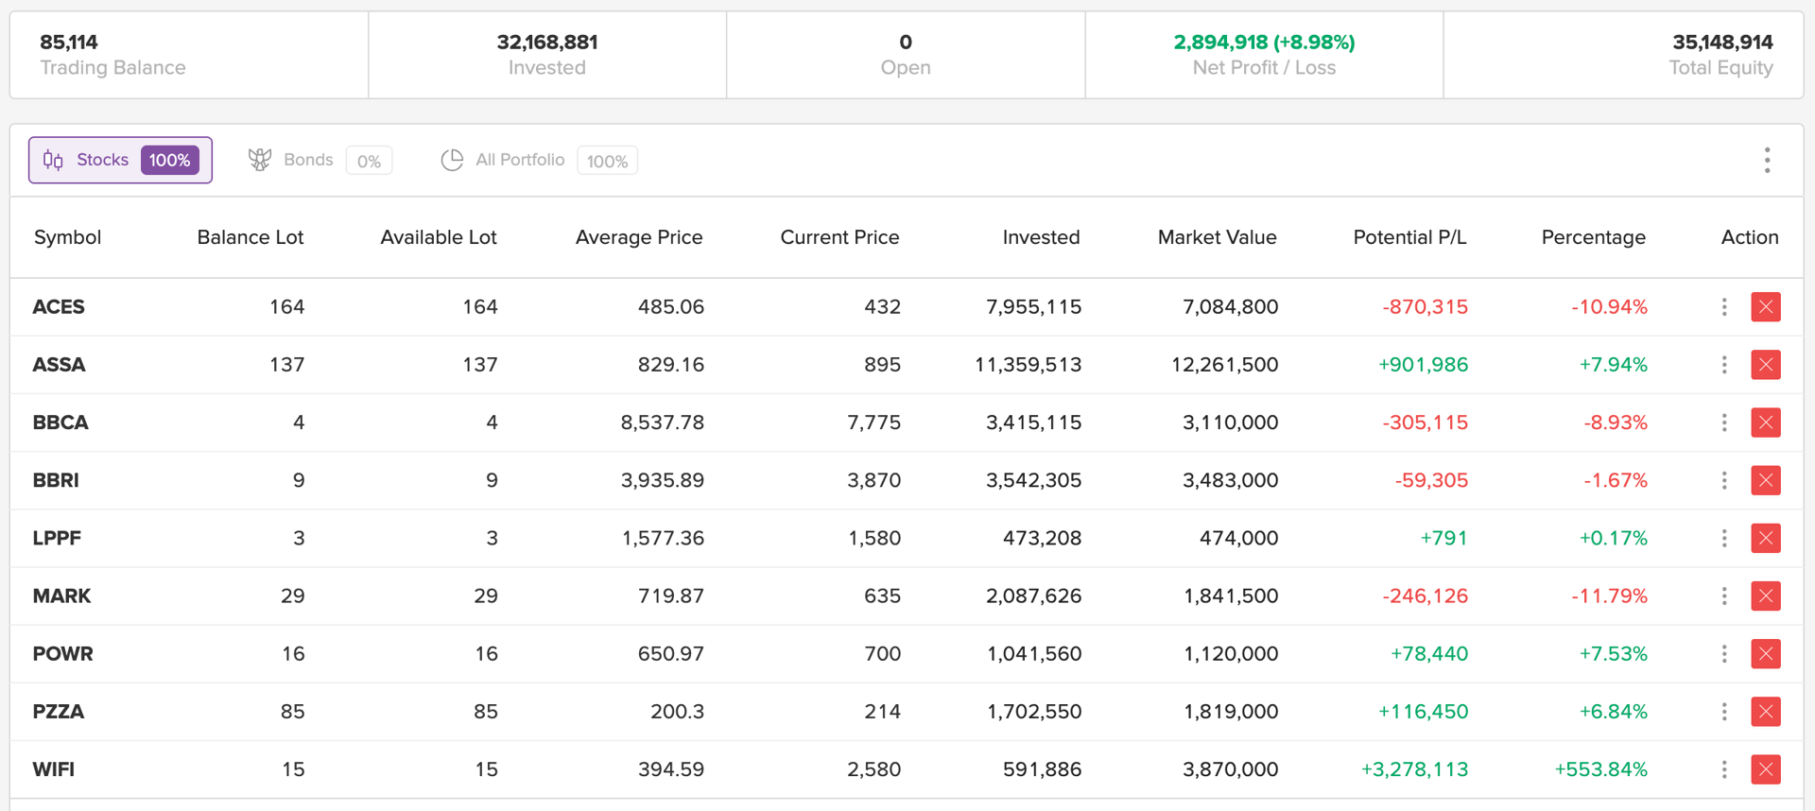
Task: Select the BBCA stock symbol
Action: [60, 423]
